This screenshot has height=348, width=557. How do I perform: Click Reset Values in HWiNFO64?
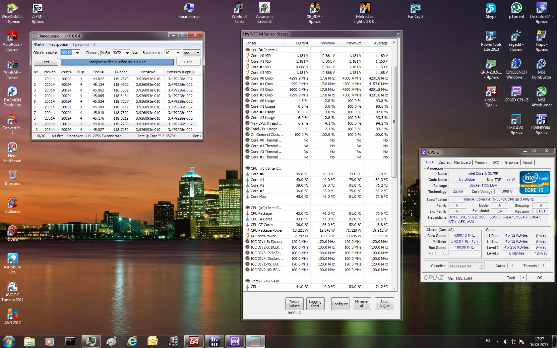coord(294,304)
